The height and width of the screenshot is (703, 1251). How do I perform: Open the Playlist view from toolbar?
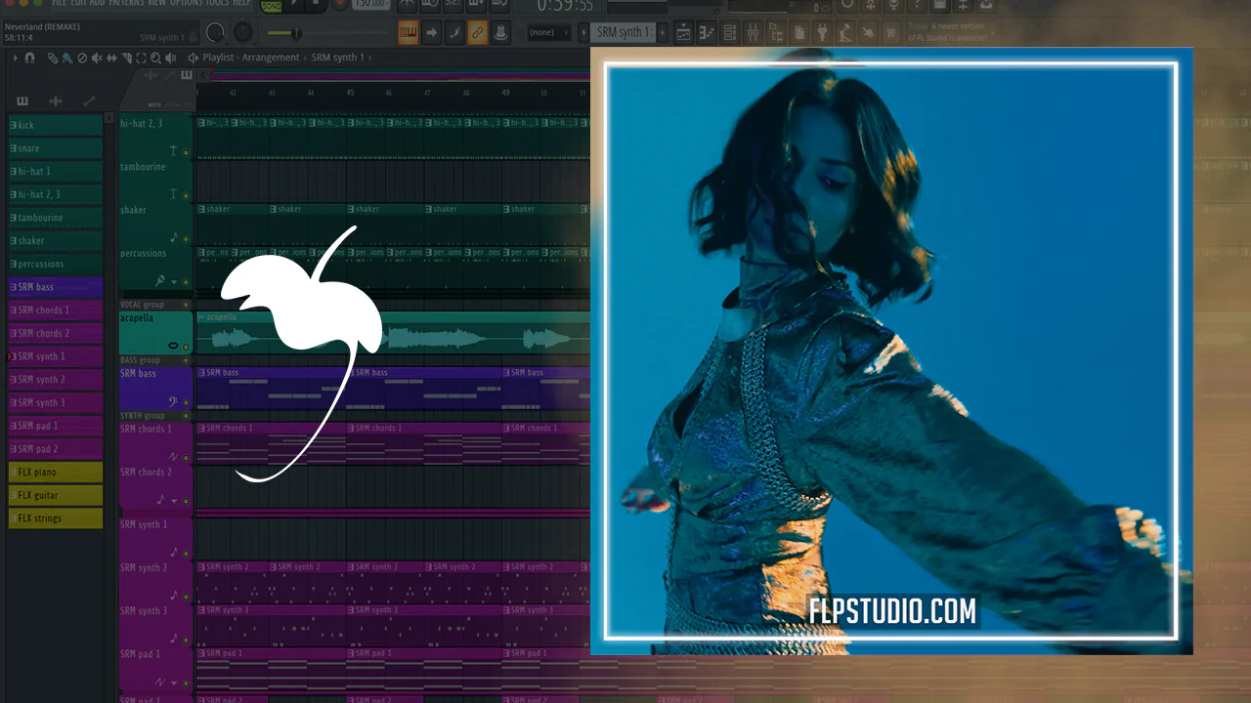click(x=683, y=32)
